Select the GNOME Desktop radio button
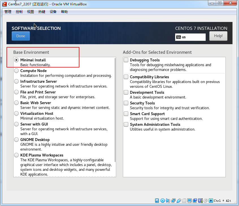The width and height of the screenshot is (239, 206). point(17,140)
